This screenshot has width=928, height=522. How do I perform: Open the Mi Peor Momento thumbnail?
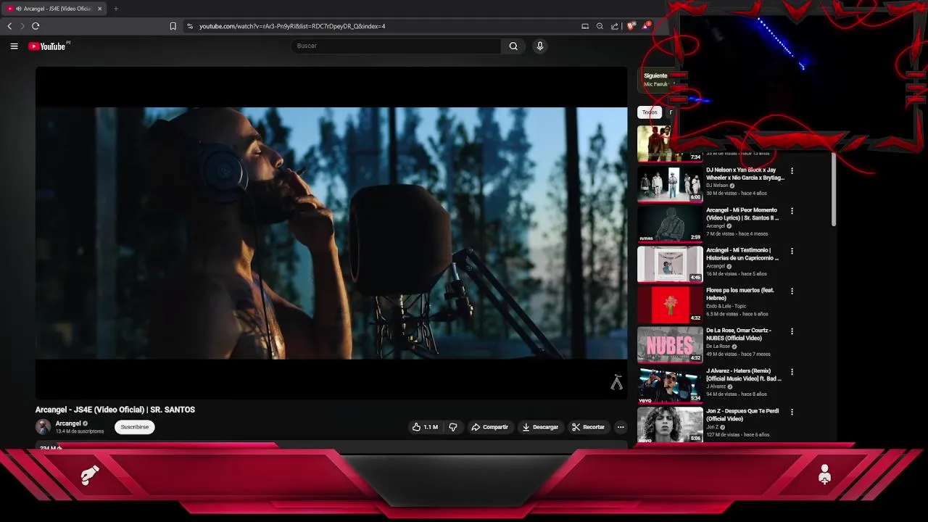(670, 224)
